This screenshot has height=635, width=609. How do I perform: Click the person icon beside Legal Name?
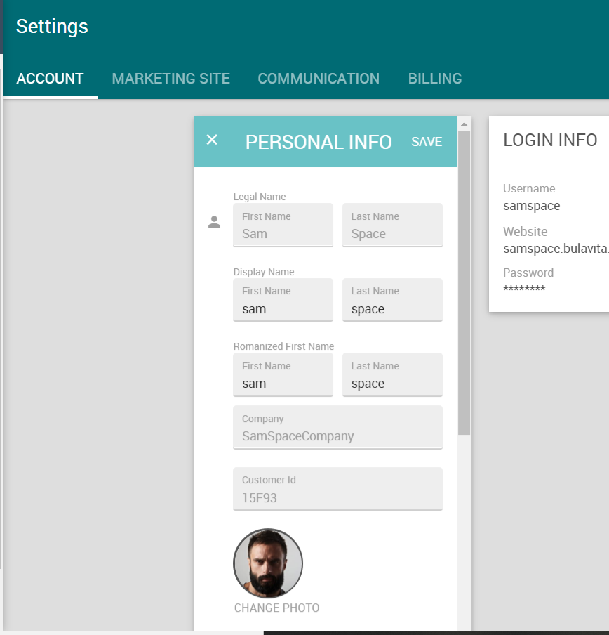(215, 222)
